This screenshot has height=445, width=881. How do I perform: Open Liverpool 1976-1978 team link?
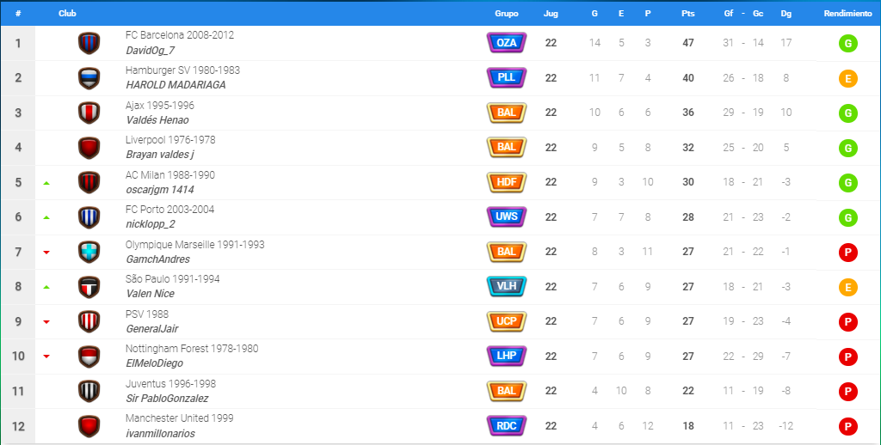pos(170,140)
